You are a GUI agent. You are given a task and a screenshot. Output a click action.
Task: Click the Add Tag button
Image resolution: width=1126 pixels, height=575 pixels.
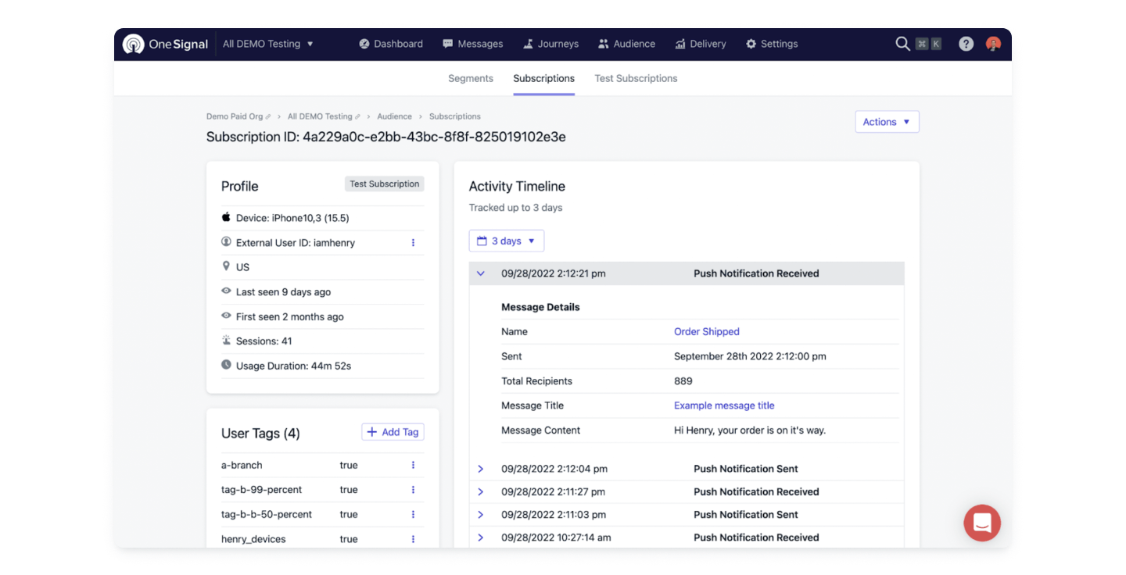pyautogui.click(x=393, y=432)
